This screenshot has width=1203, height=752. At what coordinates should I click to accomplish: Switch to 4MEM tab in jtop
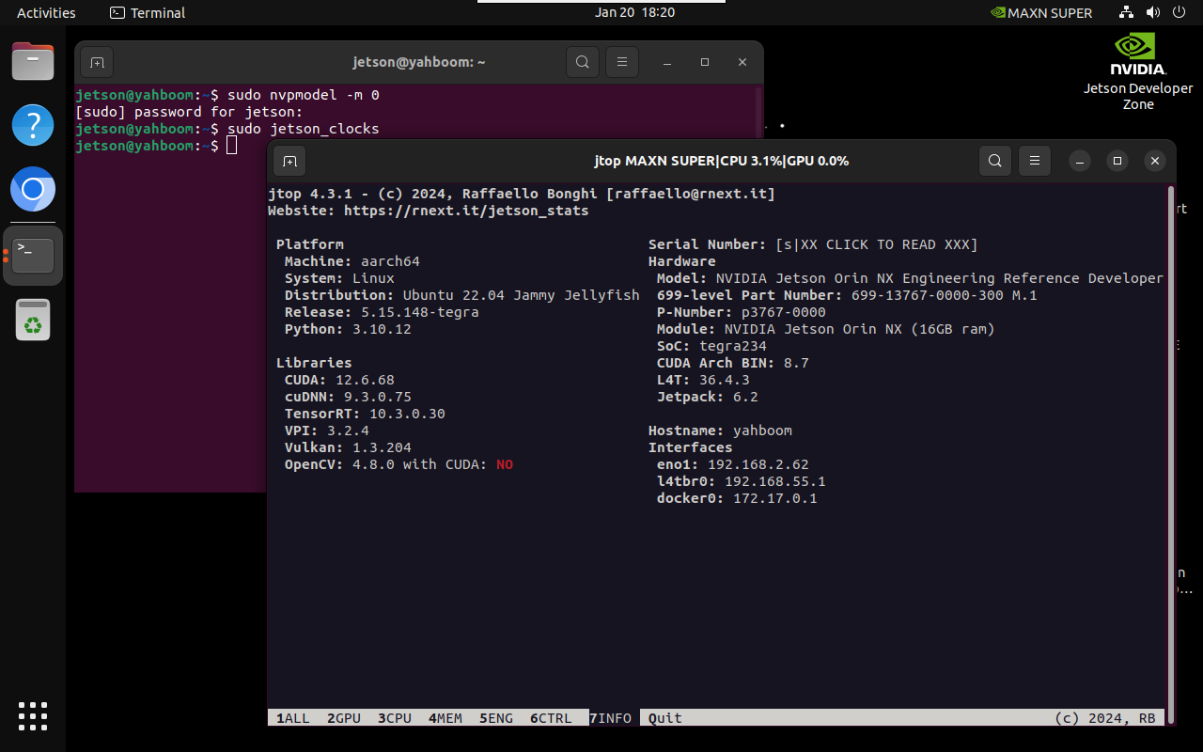[445, 718]
